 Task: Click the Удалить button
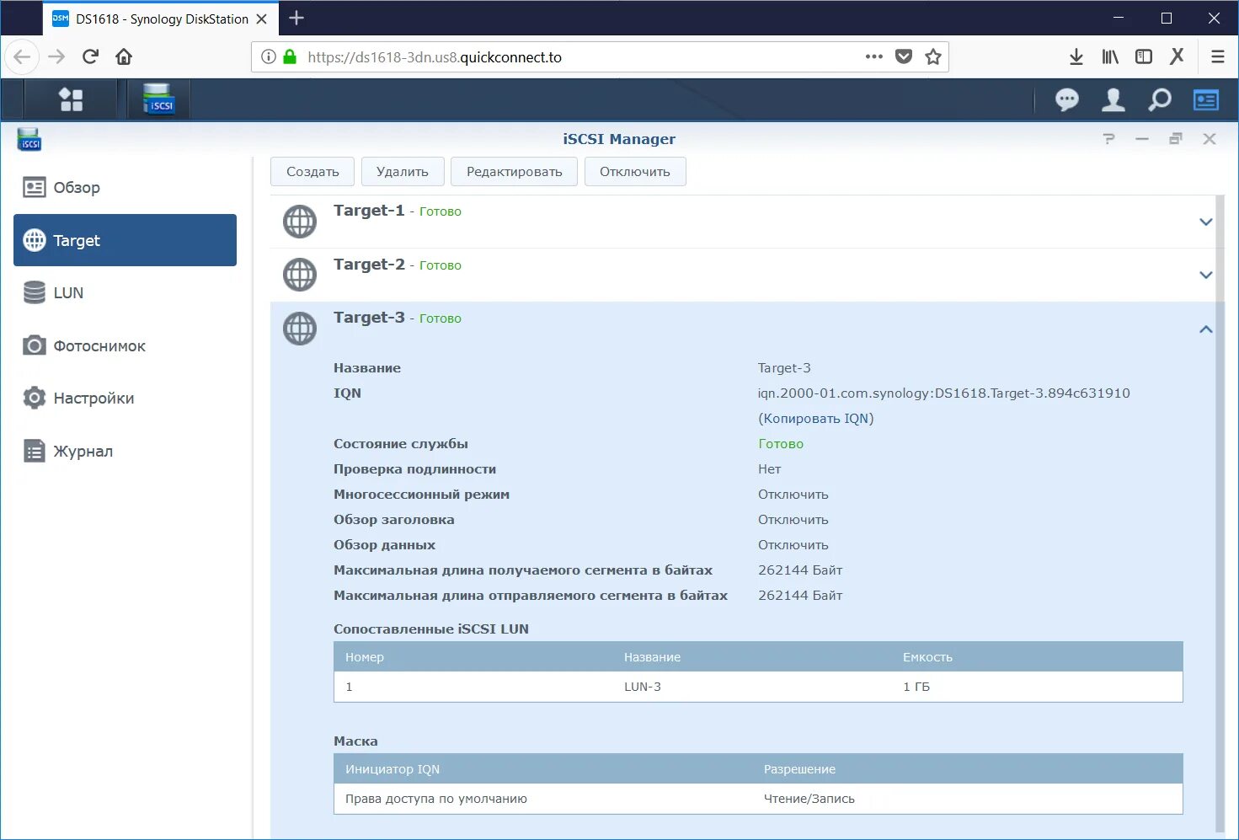click(403, 171)
